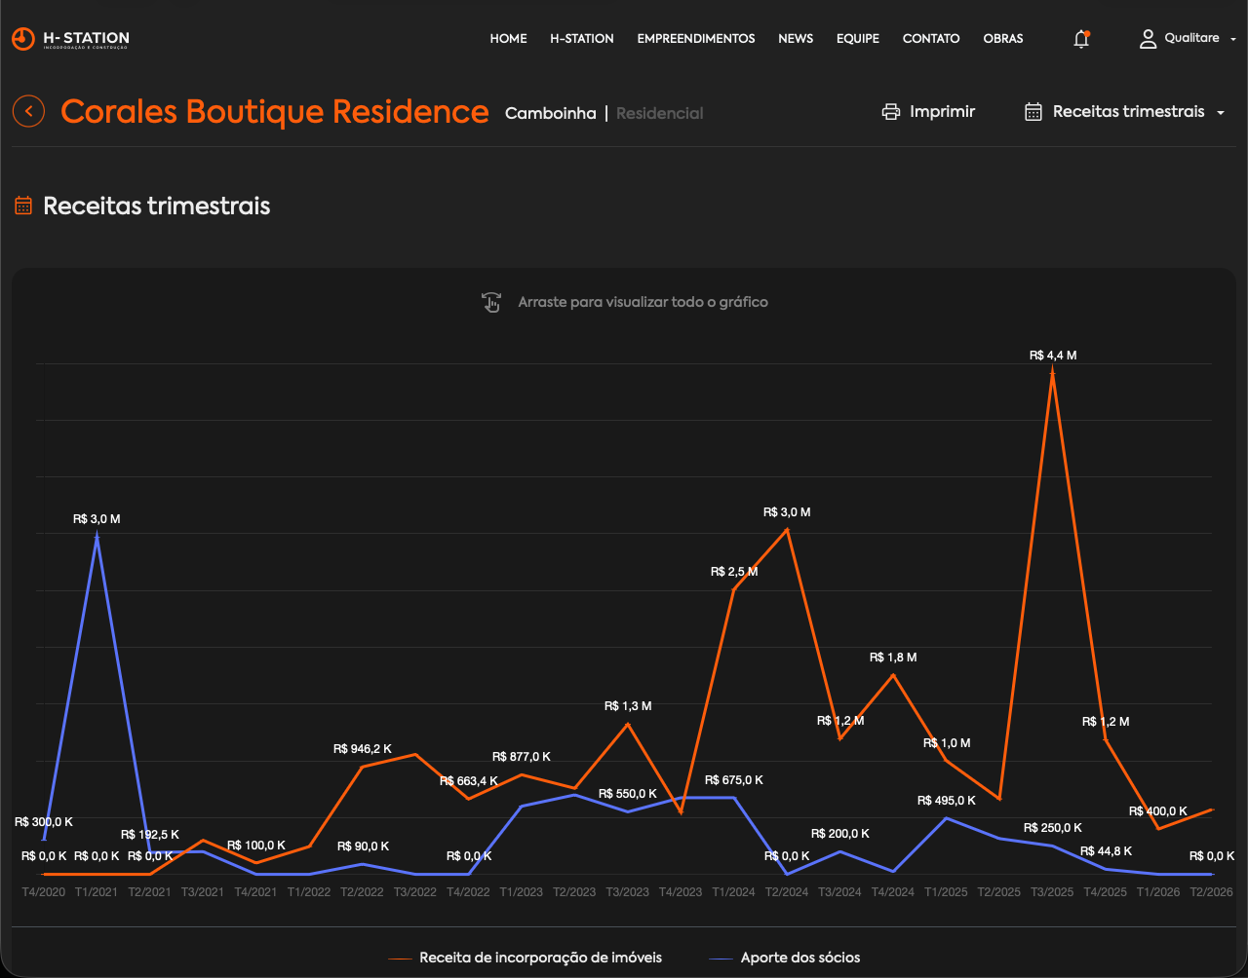Open the notifications bell
This screenshot has height=978, width=1248.
click(x=1081, y=39)
